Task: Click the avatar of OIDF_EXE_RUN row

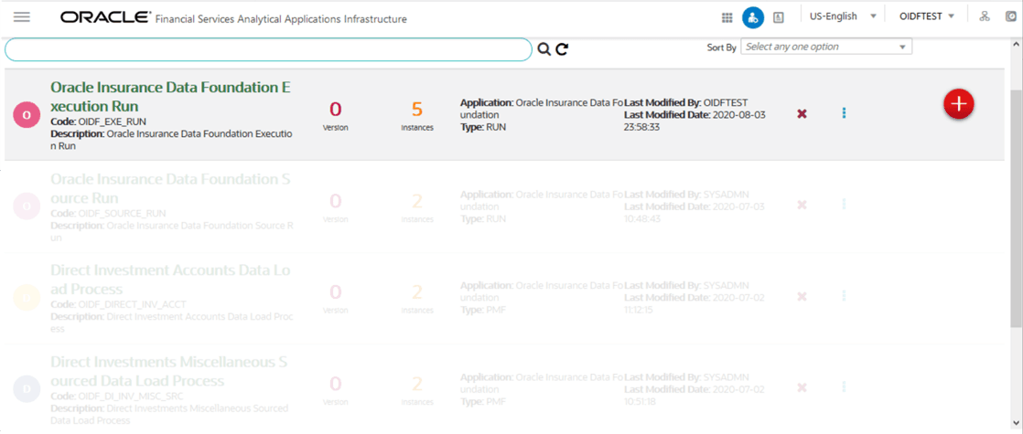Action: pos(27,115)
